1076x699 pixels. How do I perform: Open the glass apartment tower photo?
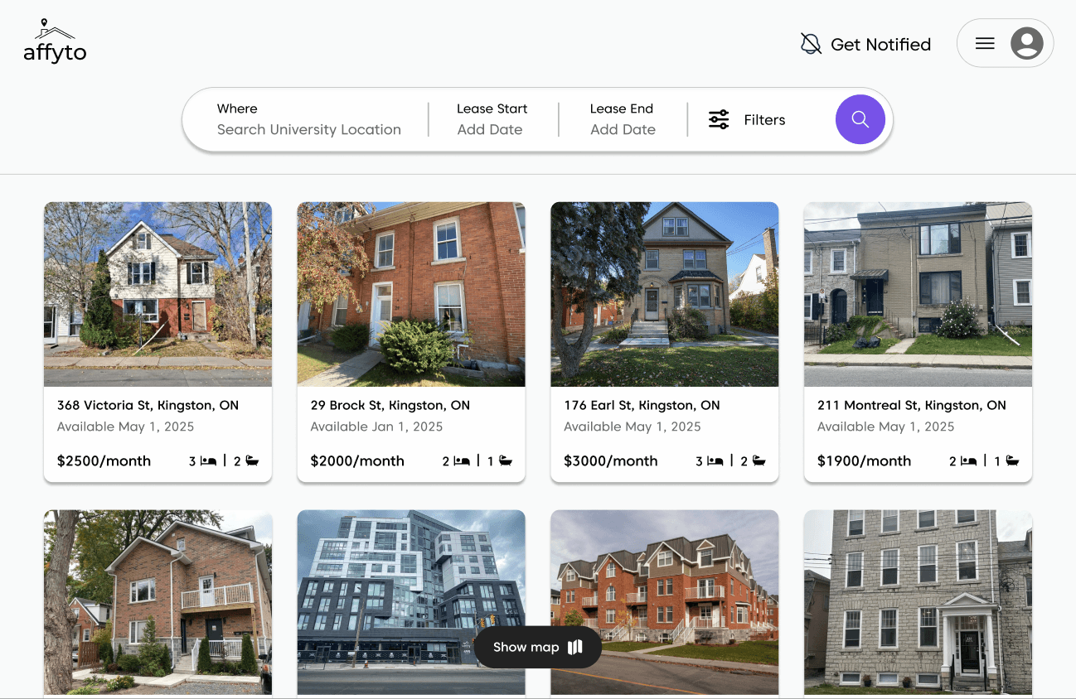411,602
